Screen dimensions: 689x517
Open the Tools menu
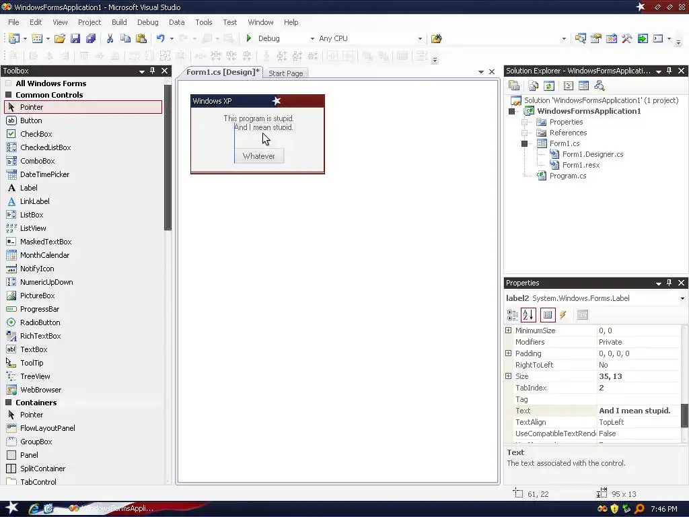(x=203, y=22)
